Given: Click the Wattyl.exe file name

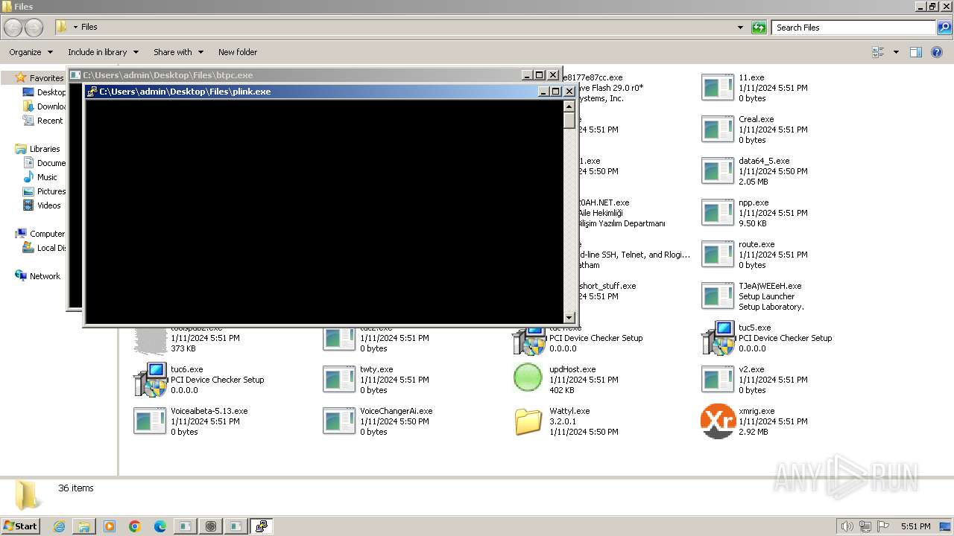Looking at the screenshot, I should (x=569, y=411).
